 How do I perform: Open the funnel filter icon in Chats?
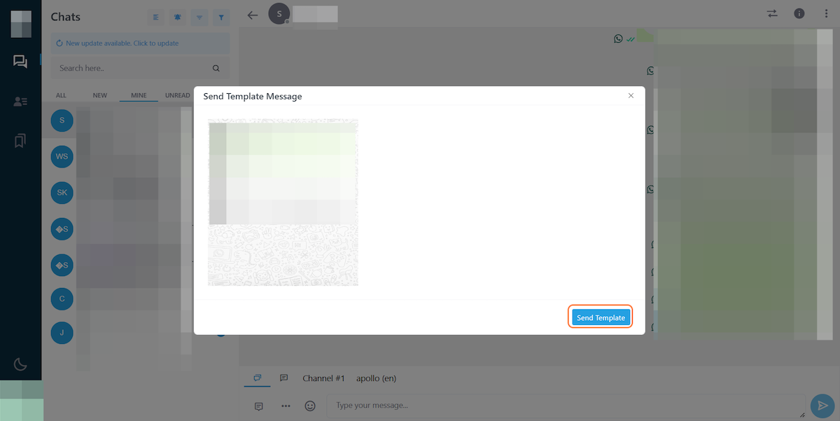pos(221,17)
